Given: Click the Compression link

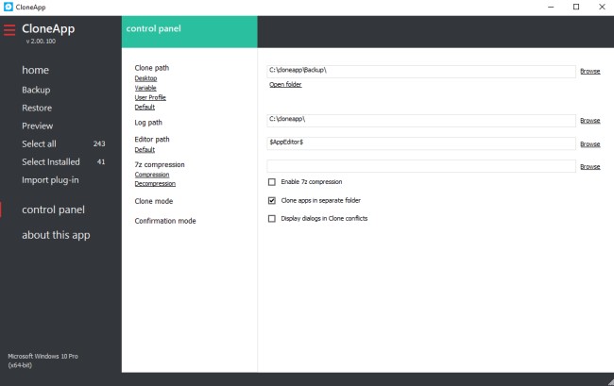Looking at the screenshot, I should click(152, 175).
